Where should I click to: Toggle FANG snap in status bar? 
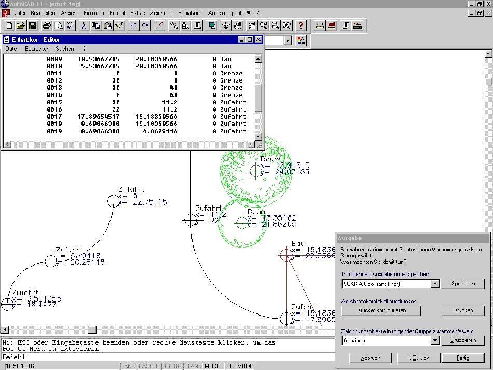[x=129, y=366]
